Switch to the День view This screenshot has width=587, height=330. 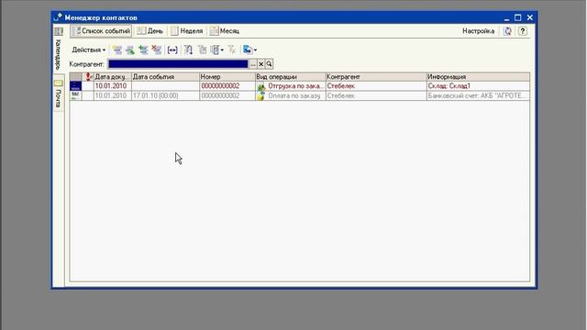(x=150, y=31)
